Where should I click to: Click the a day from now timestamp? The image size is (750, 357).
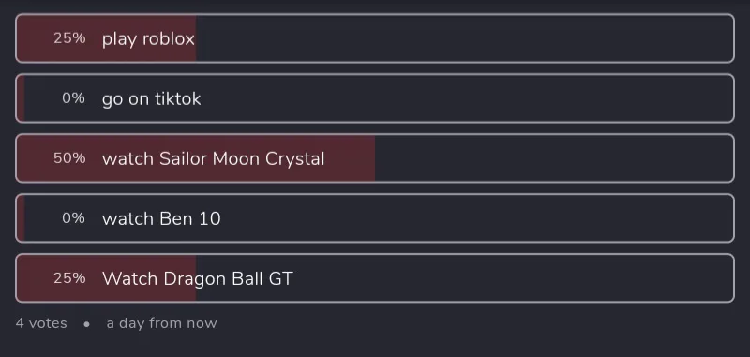pyautogui.click(x=161, y=323)
